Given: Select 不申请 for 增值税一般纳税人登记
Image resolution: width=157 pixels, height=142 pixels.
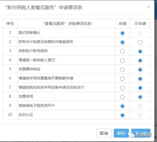Looking at the screenshot, I should [140, 60].
